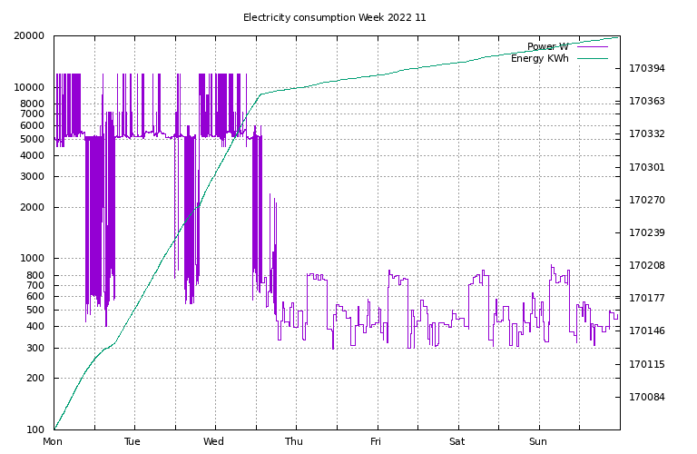Screen dimensions: 697x454
Task: Select the 300 left axis tick label
Action: 35,348
